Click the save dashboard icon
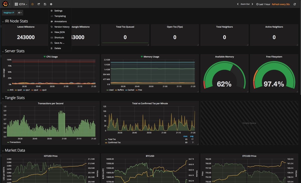This screenshot has width=301, height=183. click(45, 4)
